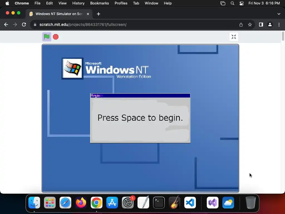285x214 pixels.
Task: Click the Begin dialog title bar
Action: (140, 96)
